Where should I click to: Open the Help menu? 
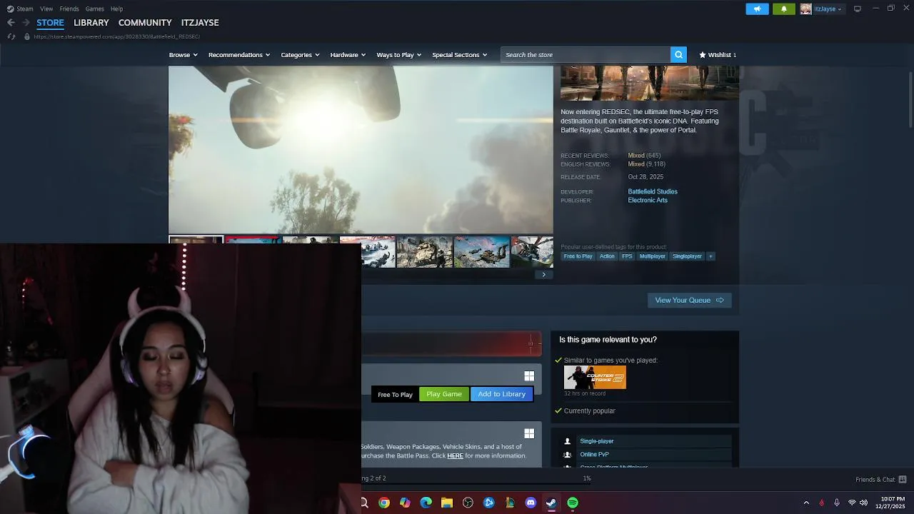click(x=117, y=9)
